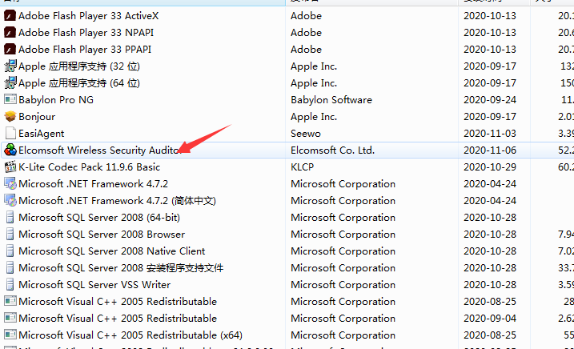
Task: Click the Elcomsoft Wireless Security Auditor icon
Action: point(10,150)
